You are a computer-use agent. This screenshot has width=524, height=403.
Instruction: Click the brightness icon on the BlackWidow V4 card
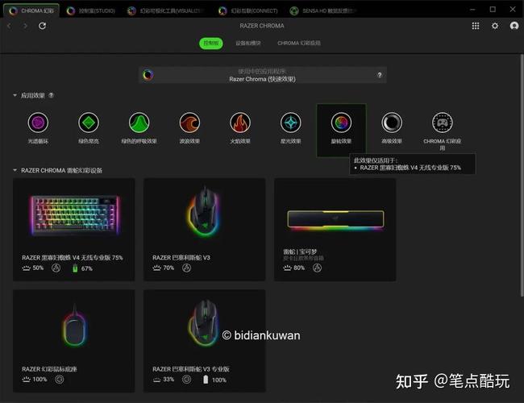pos(26,268)
